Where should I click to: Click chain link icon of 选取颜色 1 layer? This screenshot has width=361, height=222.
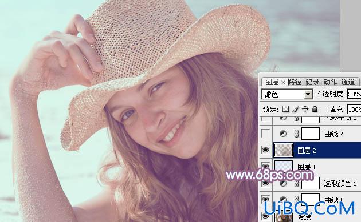[x=297, y=183]
